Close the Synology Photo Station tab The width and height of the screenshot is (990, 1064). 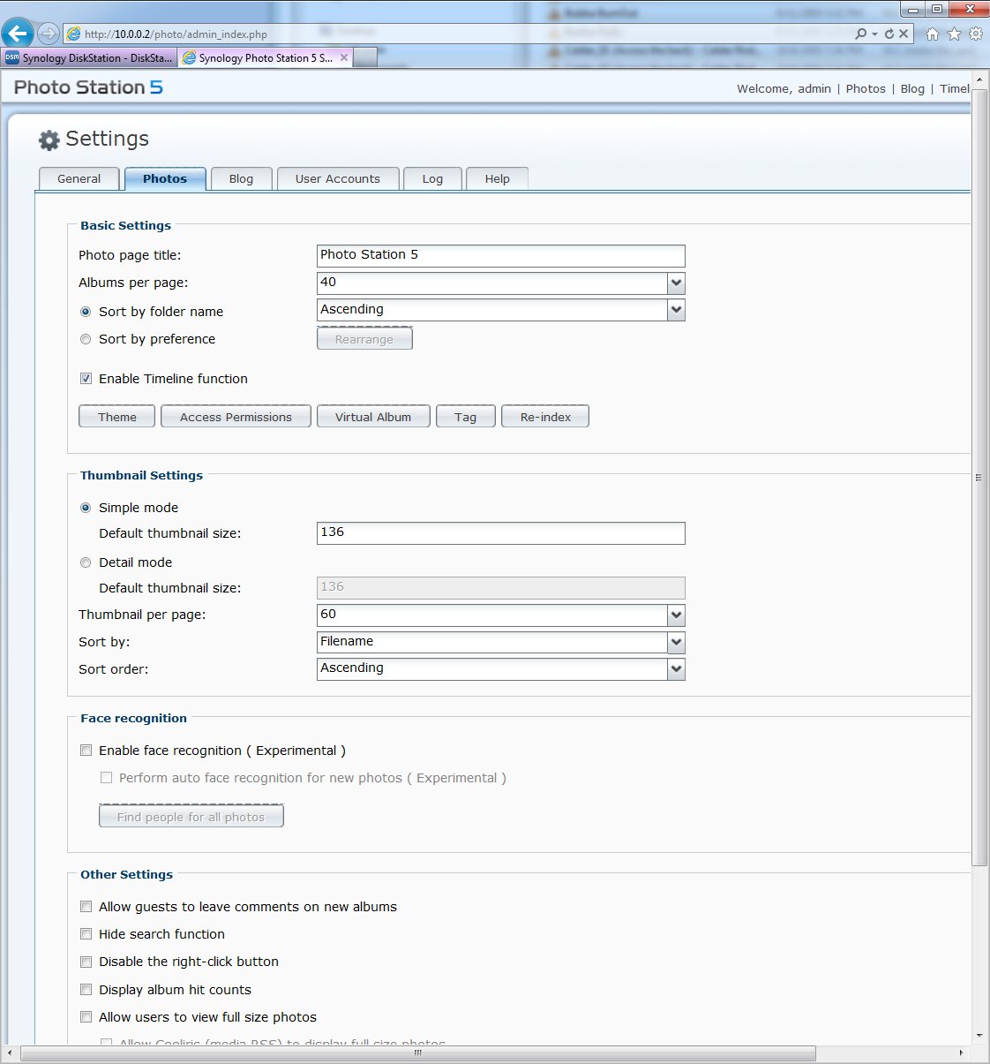click(344, 57)
